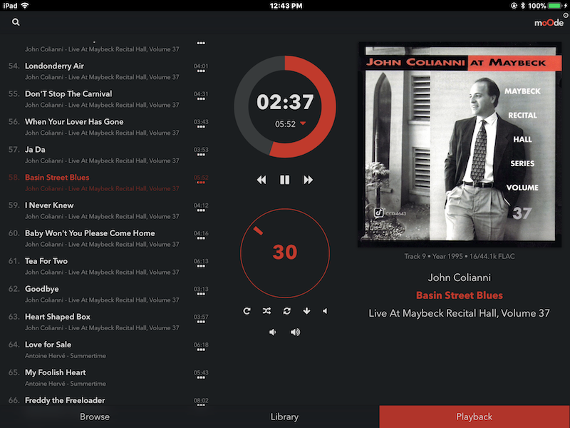Click album title Live At Maybeck Recital Hall, Volume 37
Image resolution: width=570 pixels, height=428 pixels.
pyautogui.click(x=460, y=313)
